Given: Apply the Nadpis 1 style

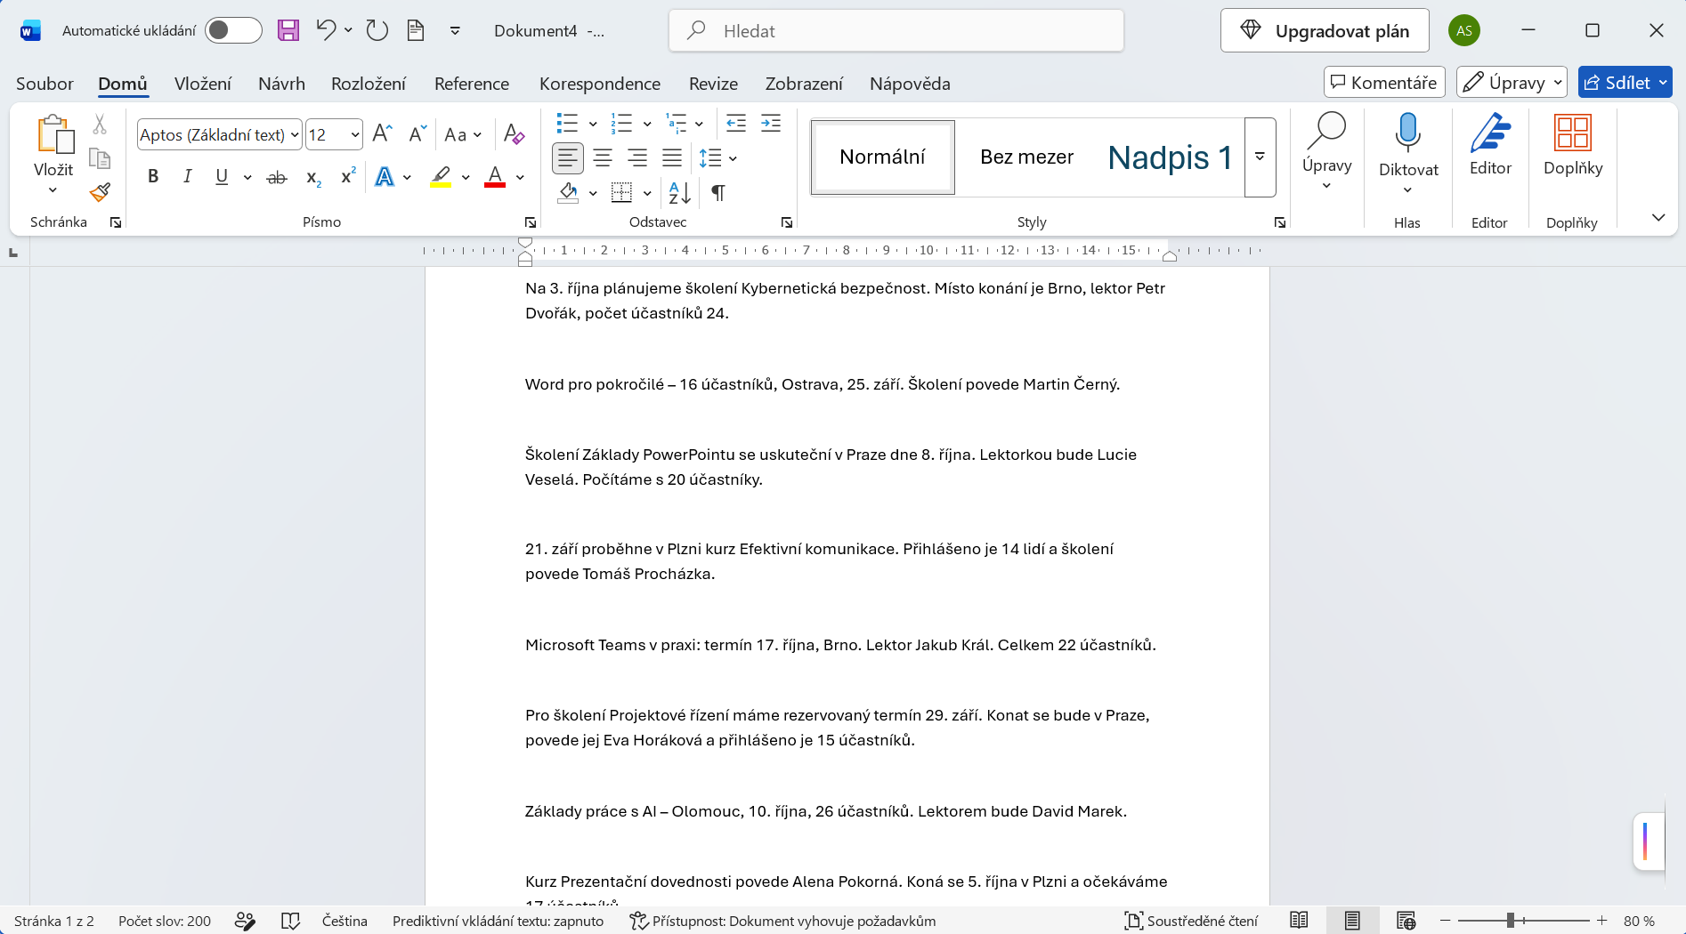Looking at the screenshot, I should click(x=1169, y=157).
